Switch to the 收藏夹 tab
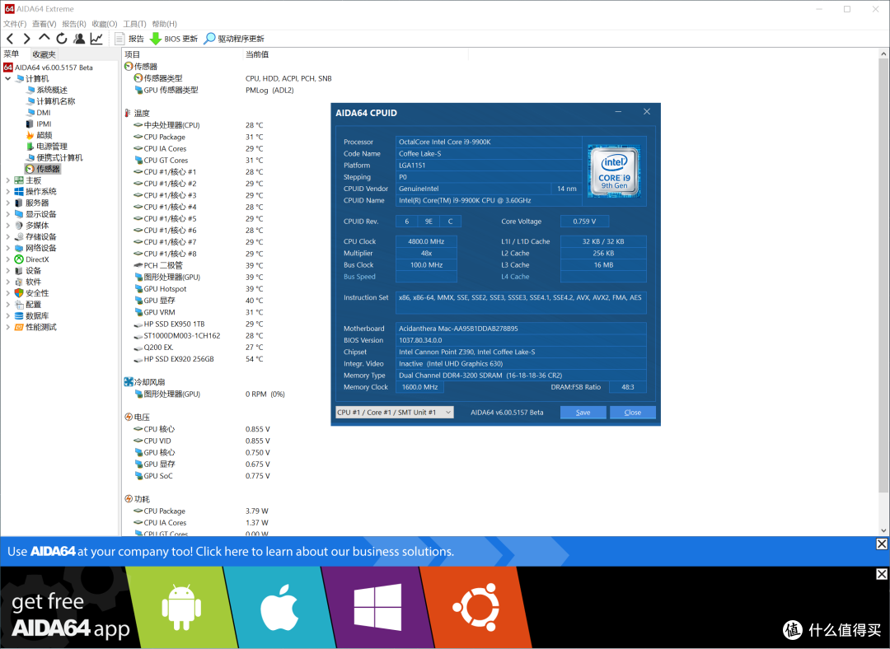This screenshot has width=890, height=649. (44, 54)
